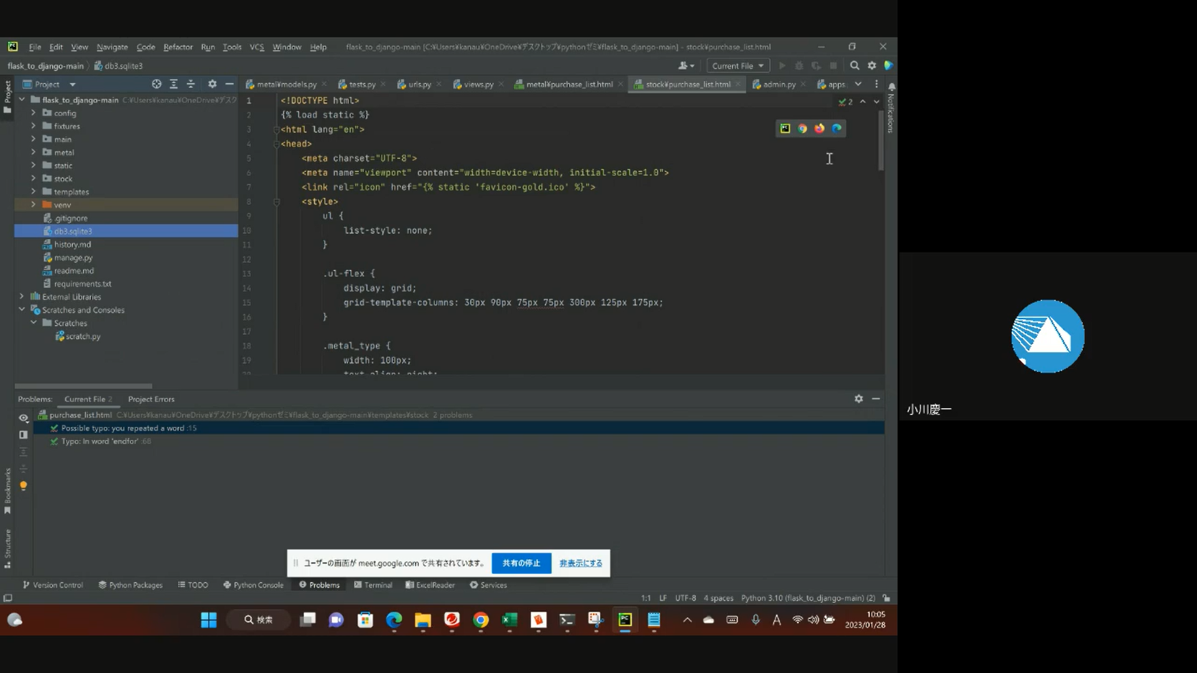Click the editor vertical scrollbar
1197x673 pixels.
[881, 140]
